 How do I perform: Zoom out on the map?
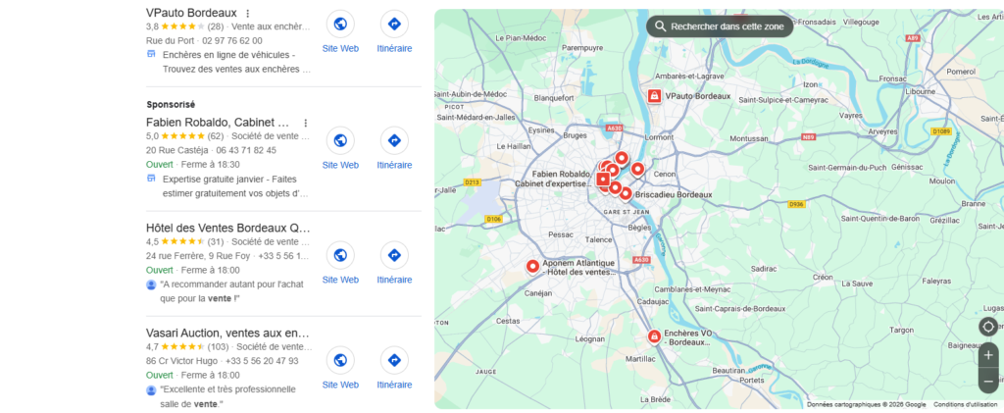(x=988, y=382)
